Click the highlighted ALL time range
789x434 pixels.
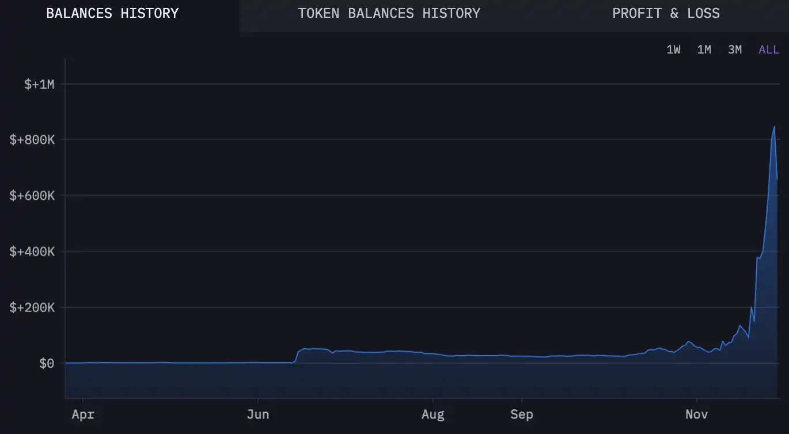tap(768, 50)
